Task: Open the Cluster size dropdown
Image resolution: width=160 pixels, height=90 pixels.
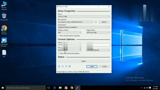Action: (98, 50)
